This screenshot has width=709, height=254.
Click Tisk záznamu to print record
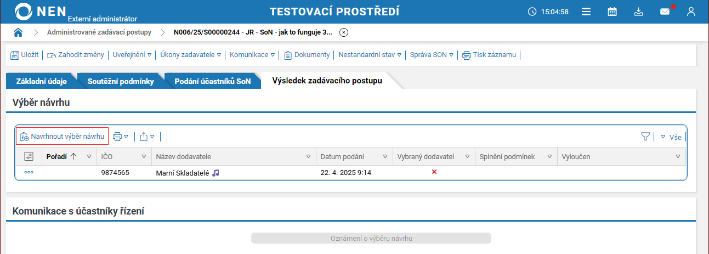pos(489,55)
